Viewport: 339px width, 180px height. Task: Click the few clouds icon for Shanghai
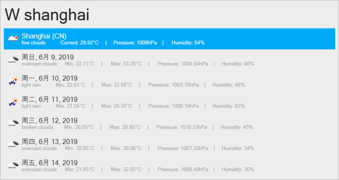13,39
